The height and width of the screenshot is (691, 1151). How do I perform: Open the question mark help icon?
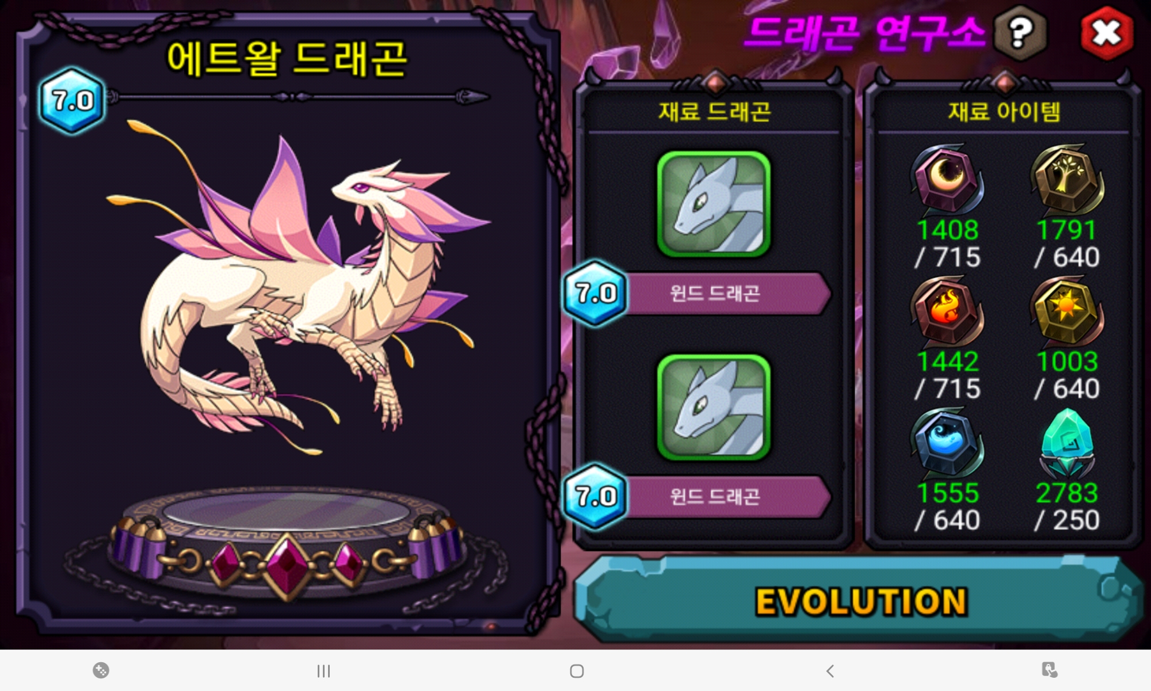click(x=1020, y=33)
